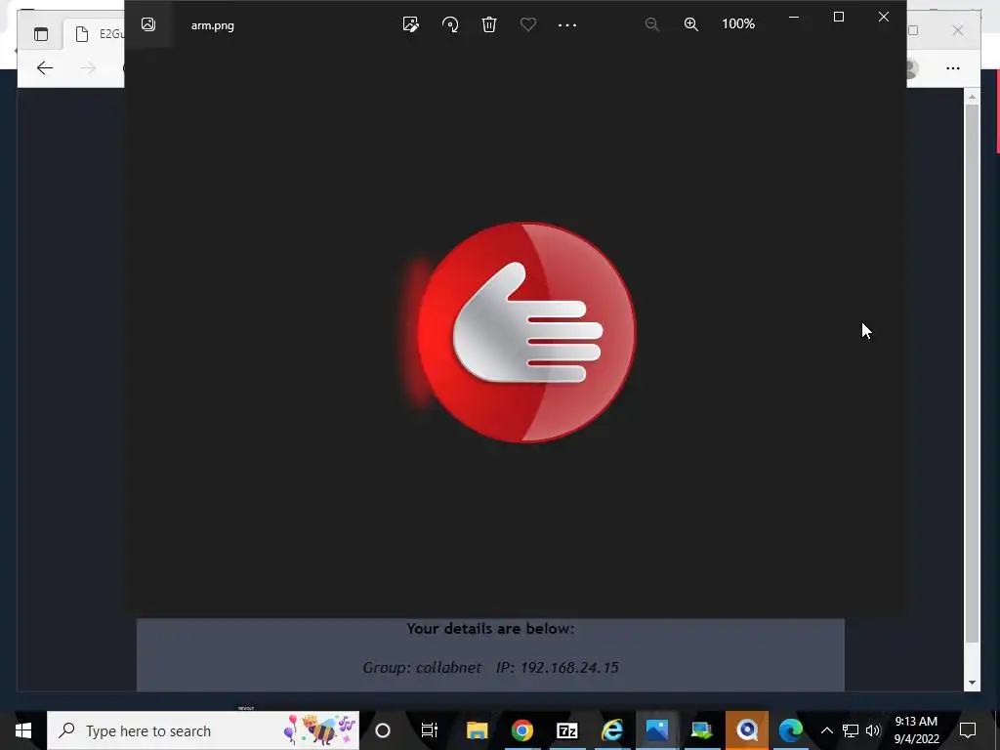Launch Google Chrome from the taskbar
This screenshot has width=1000, height=750.
click(x=521, y=730)
